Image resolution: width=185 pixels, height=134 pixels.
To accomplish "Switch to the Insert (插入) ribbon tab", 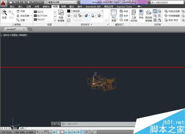I will 20,6.
